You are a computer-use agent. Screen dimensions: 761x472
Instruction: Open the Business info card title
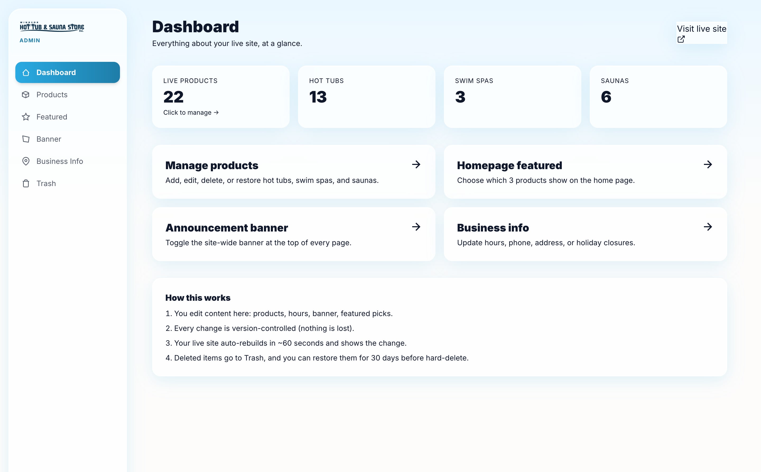tap(493, 228)
